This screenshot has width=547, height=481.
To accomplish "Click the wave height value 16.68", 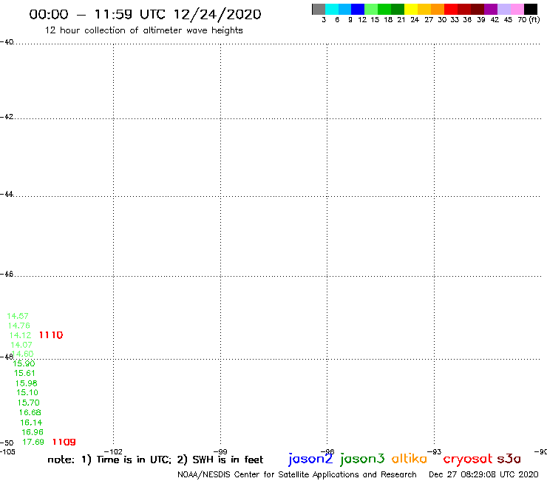I will [30, 412].
